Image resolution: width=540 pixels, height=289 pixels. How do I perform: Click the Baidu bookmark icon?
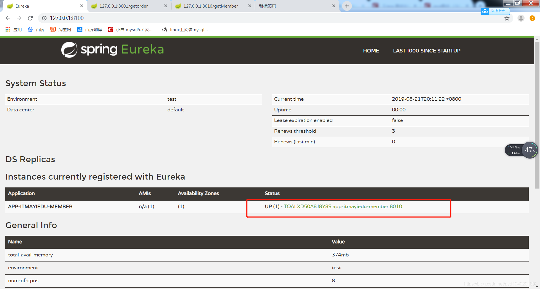click(30, 29)
